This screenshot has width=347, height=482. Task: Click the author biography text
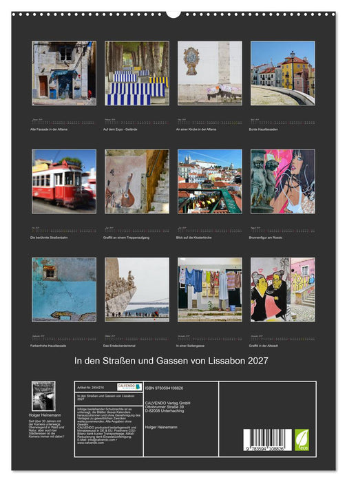47,429
